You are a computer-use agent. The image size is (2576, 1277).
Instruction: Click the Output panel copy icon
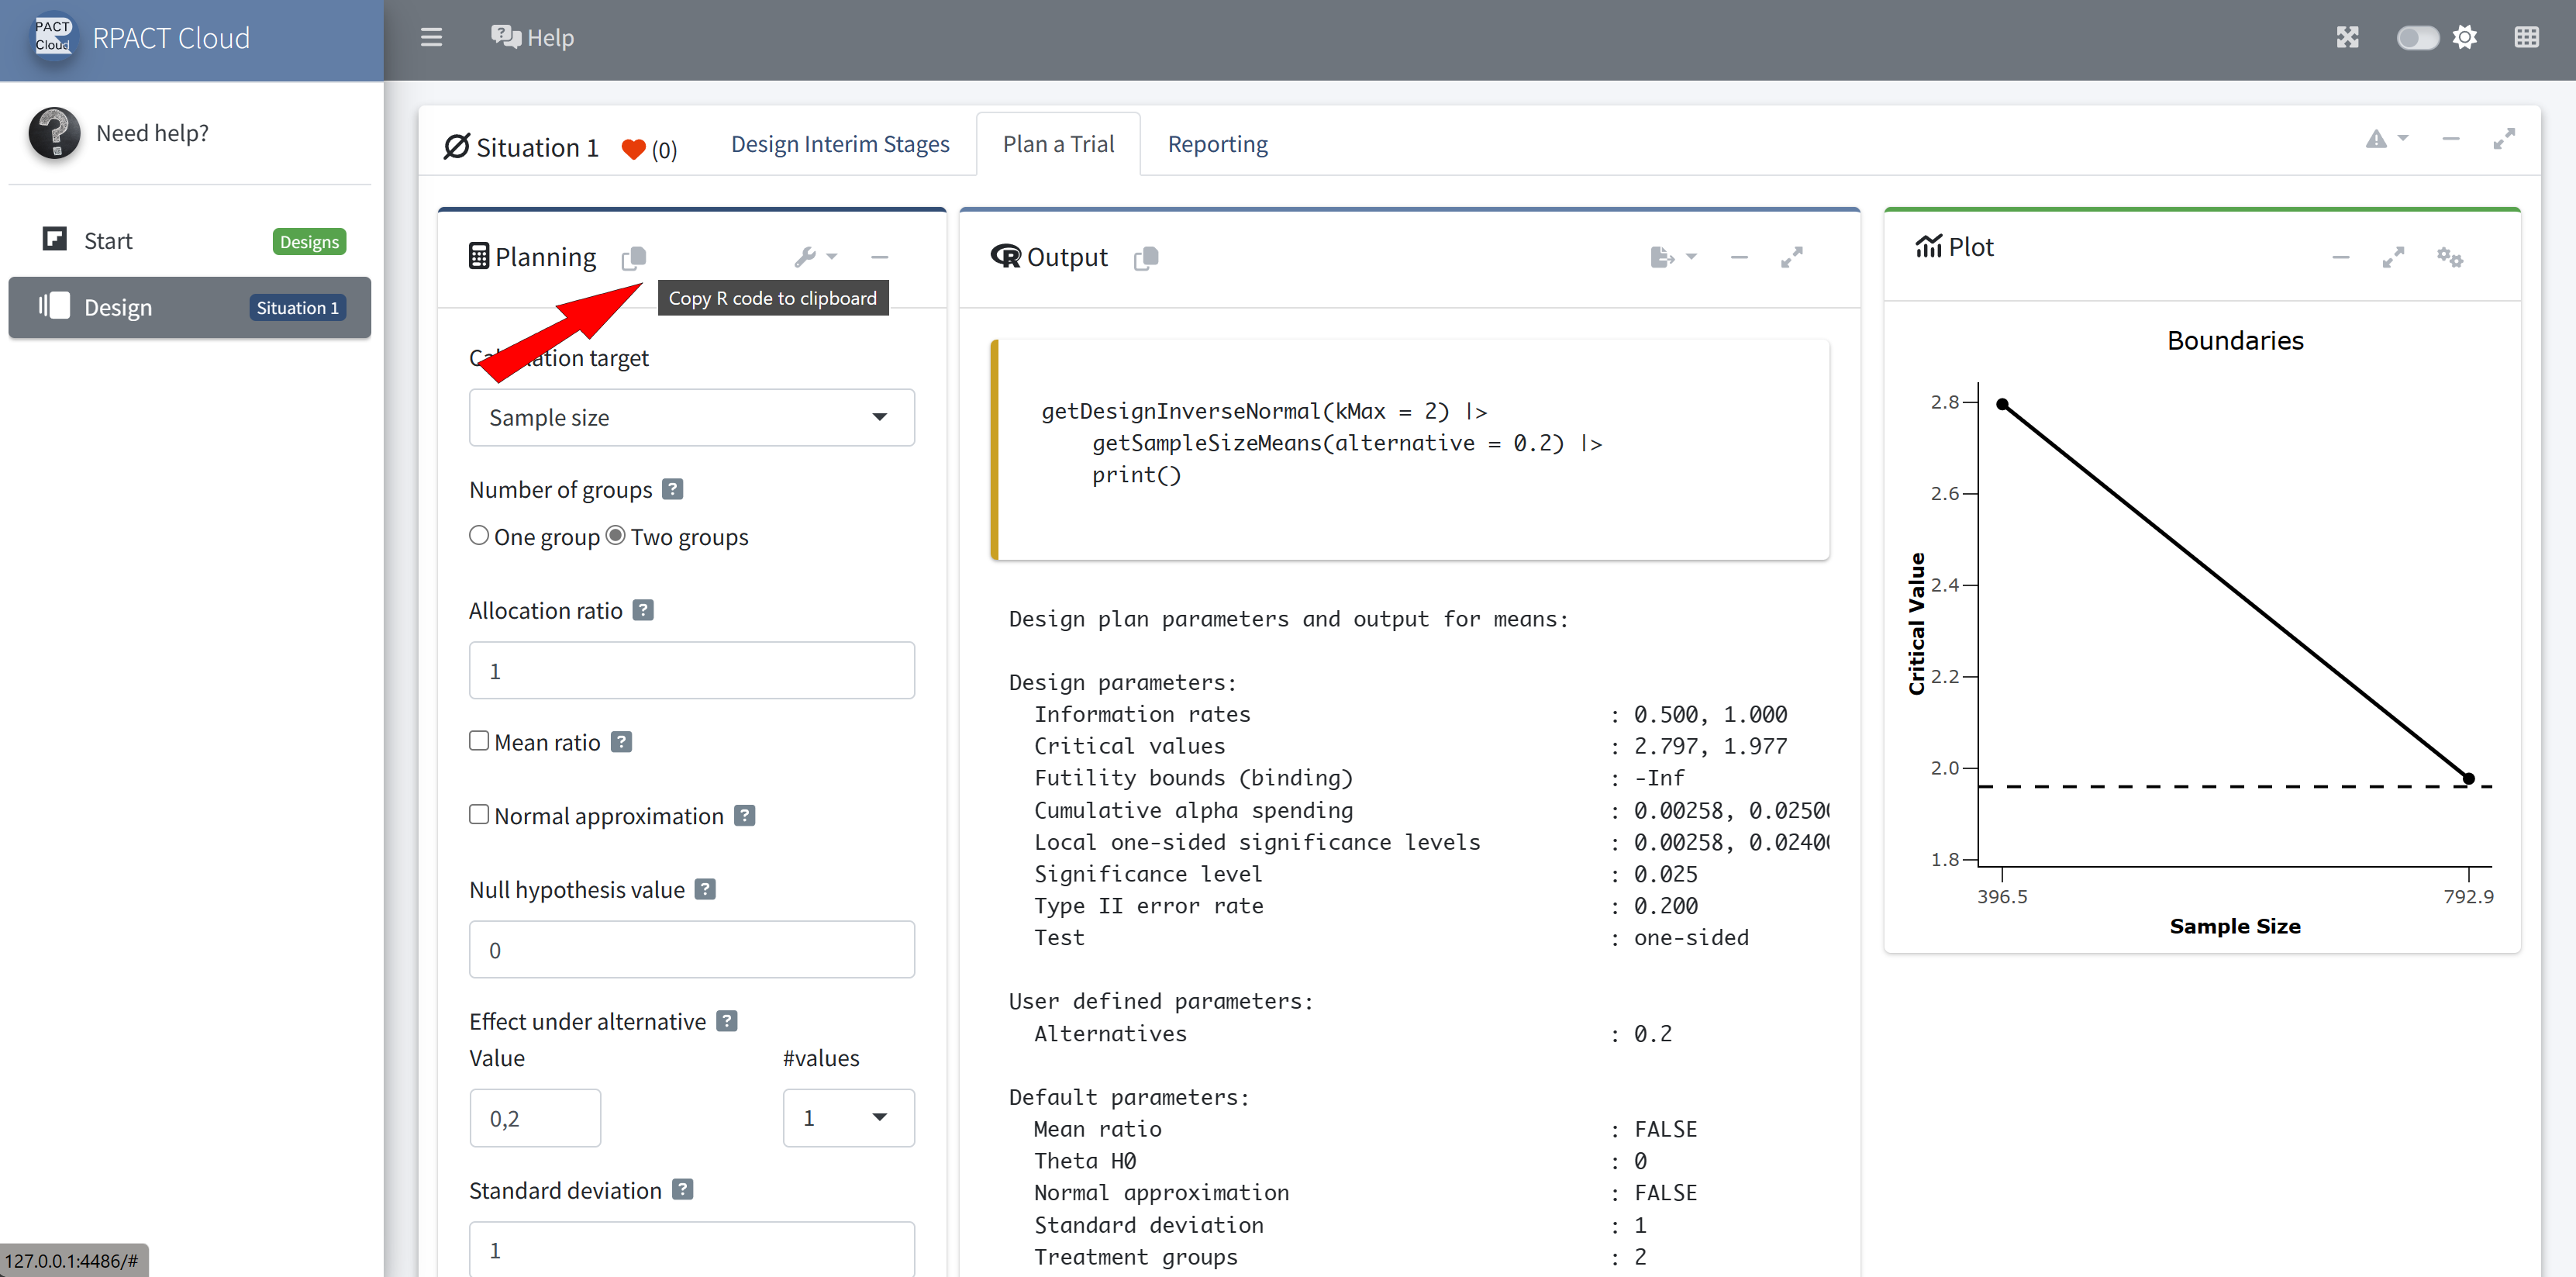[x=1146, y=258]
